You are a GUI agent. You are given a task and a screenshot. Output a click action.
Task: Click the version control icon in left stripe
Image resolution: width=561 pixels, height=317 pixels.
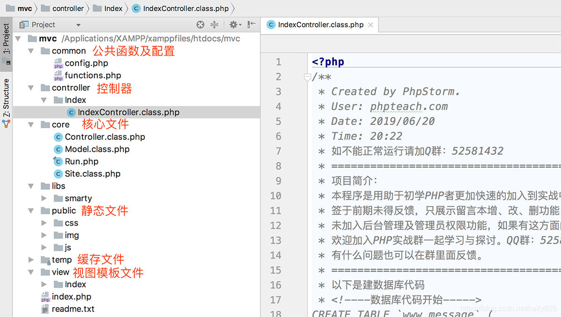(x=6, y=124)
